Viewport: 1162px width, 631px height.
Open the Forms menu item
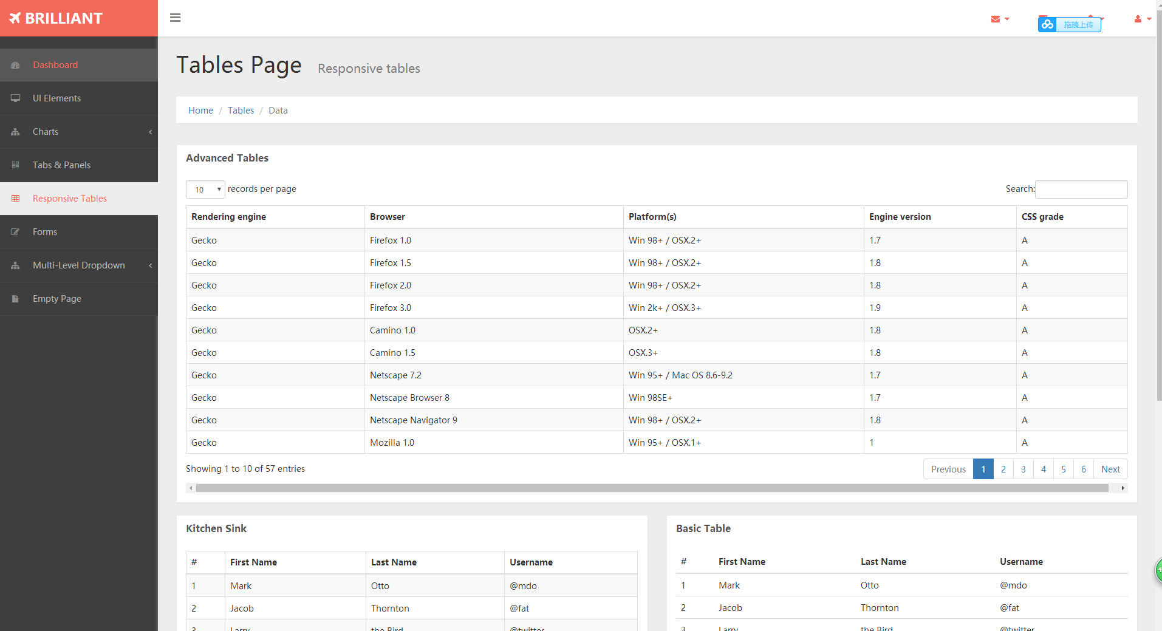point(79,232)
